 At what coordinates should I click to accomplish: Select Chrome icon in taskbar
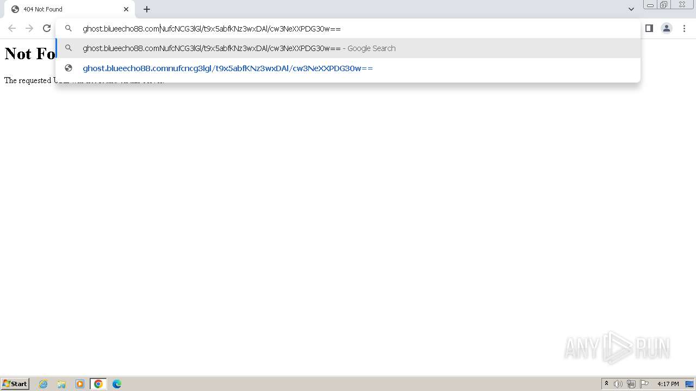pos(98,384)
